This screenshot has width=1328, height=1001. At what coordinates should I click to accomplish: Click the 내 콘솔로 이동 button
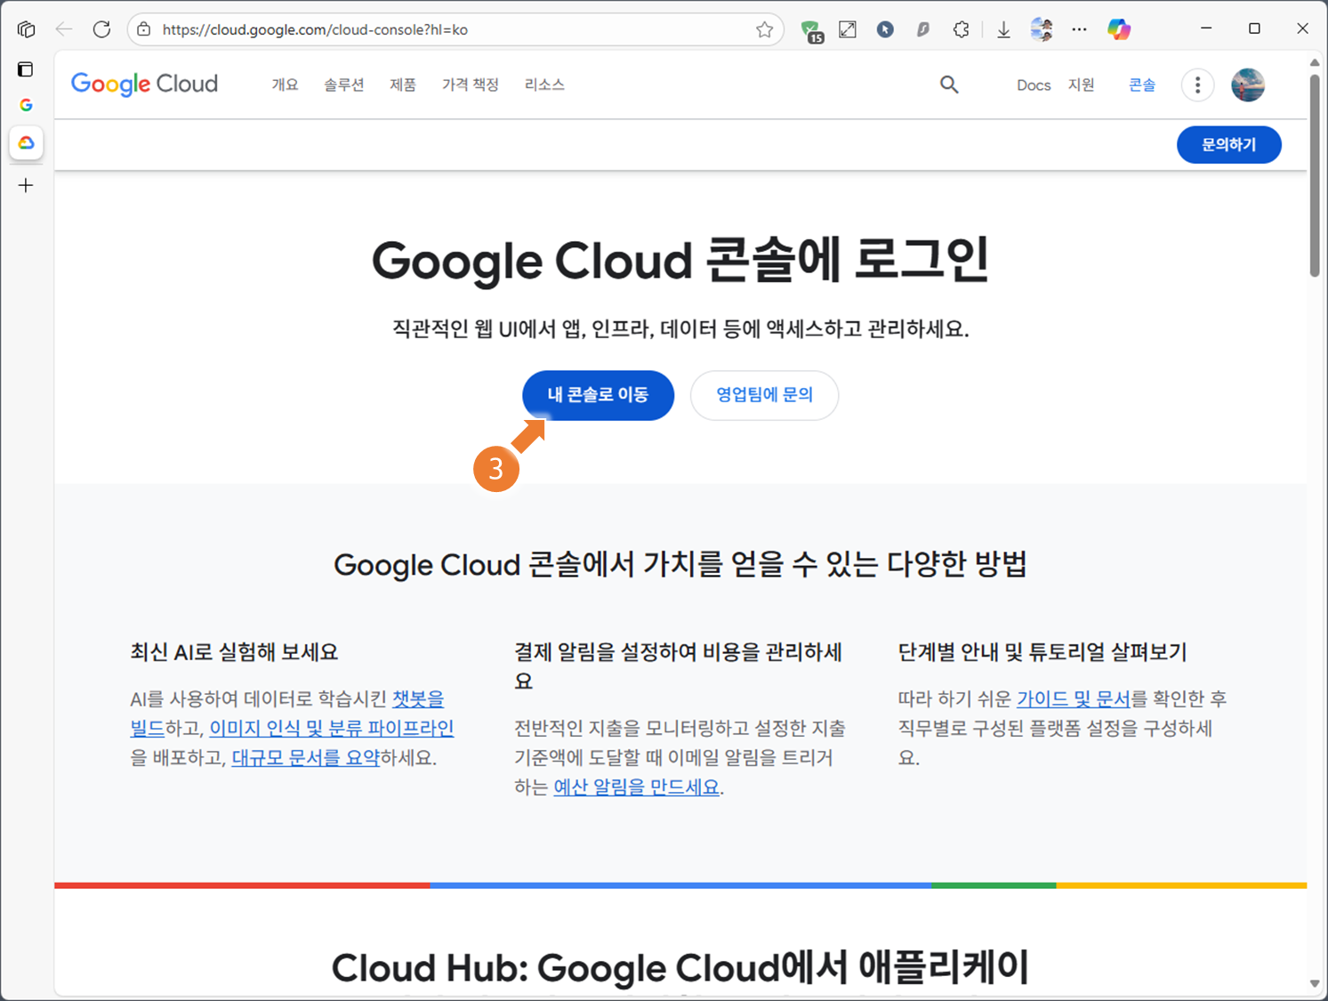pyautogui.click(x=598, y=395)
